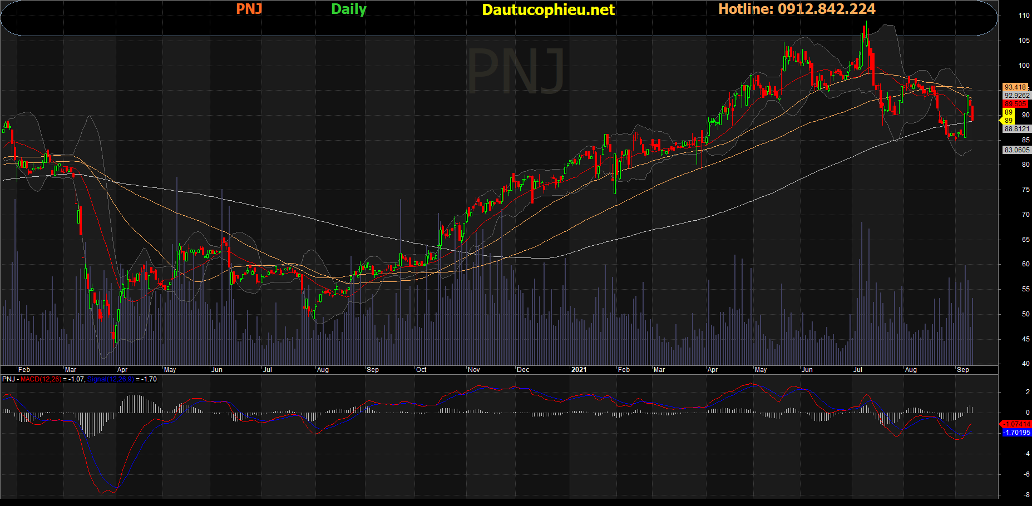
Task: Click the red 89.505 price tag
Action: [x=1015, y=104]
